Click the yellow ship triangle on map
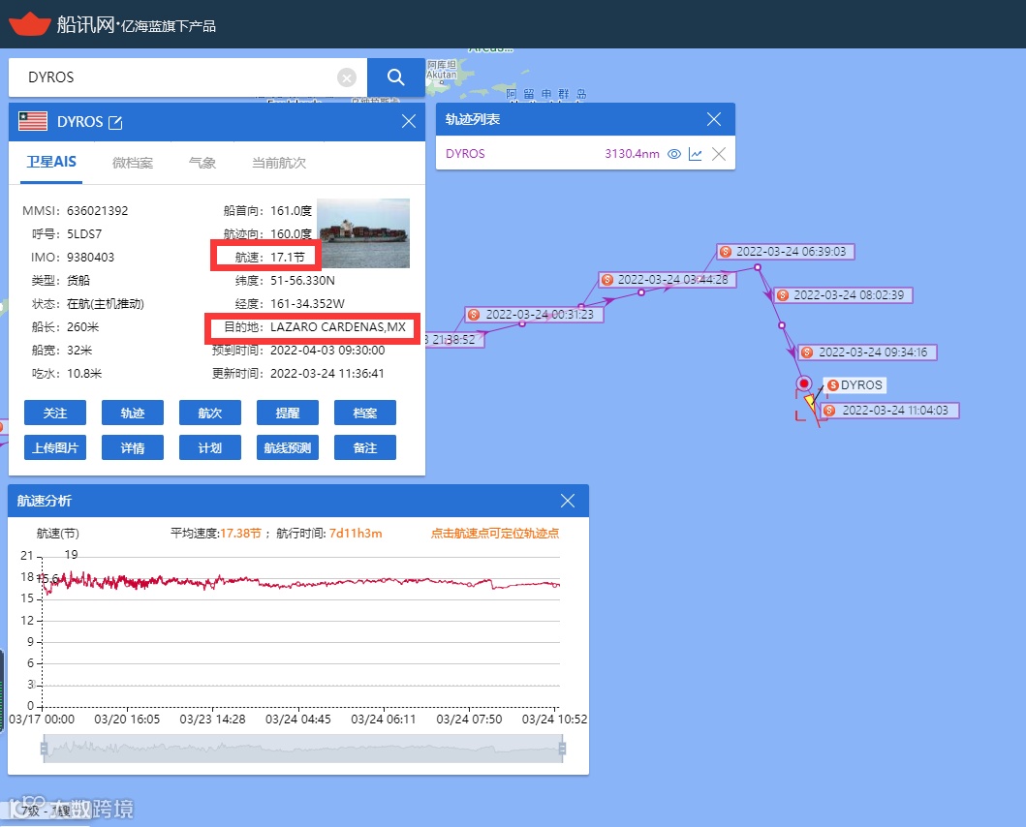This screenshot has width=1026, height=827. [810, 401]
